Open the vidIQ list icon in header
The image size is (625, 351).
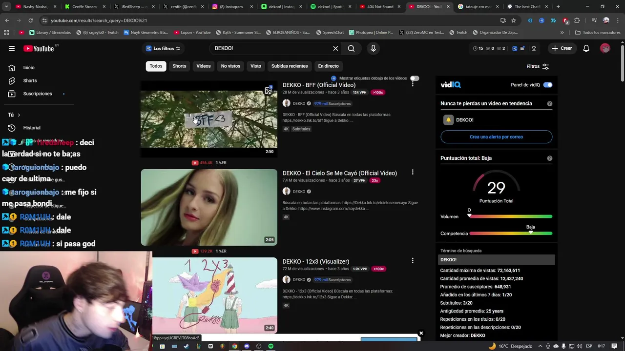coord(522,48)
